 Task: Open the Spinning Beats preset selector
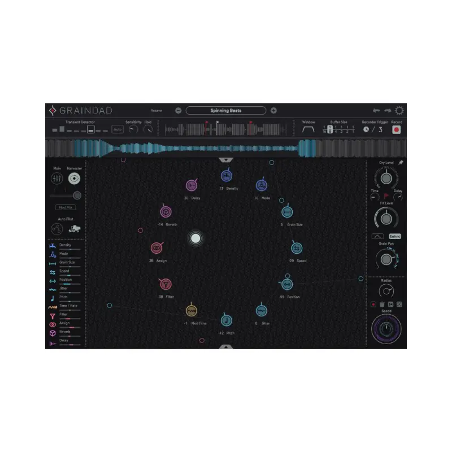[x=225, y=110]
